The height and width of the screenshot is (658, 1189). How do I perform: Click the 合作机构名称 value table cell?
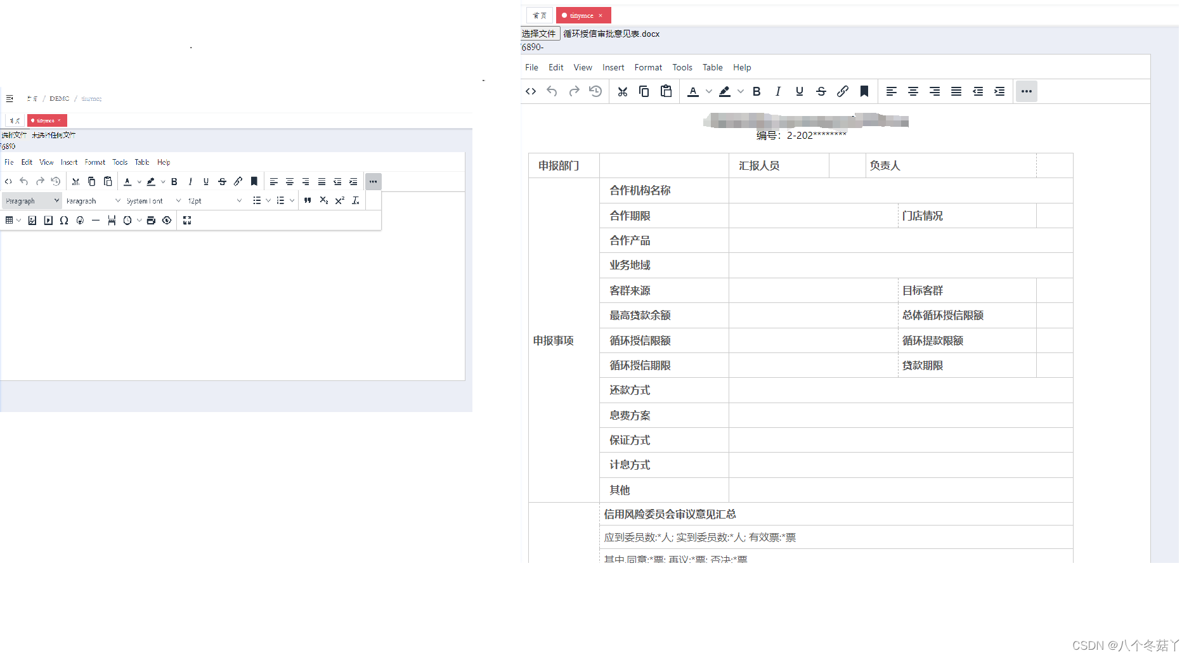900,191
